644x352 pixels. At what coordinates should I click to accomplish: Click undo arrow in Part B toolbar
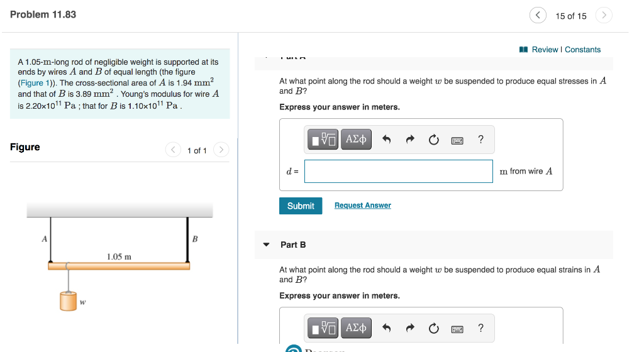coord(387,327)
